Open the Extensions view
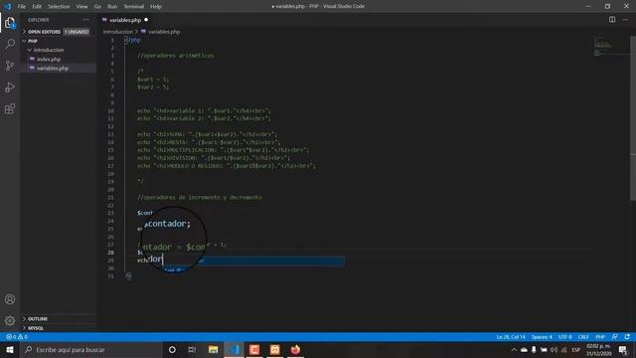The height and width of the screenshot is (358, 636). (x=10, y=108)
